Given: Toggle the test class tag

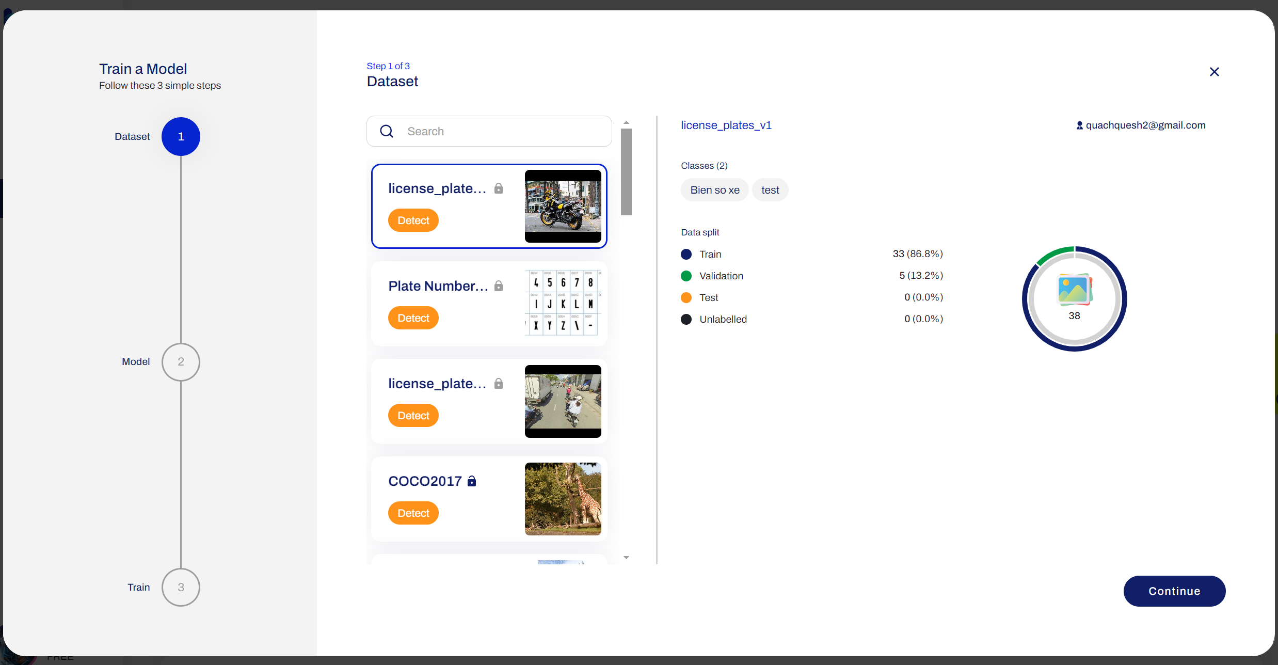Looking at the screenshot, I should coord(770,189).
